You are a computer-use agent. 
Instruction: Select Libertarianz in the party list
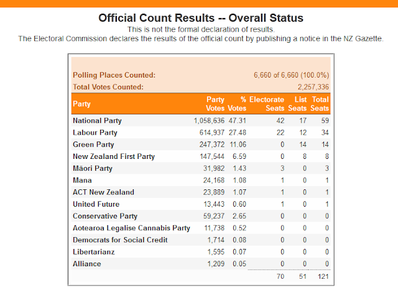coord(94,252)
